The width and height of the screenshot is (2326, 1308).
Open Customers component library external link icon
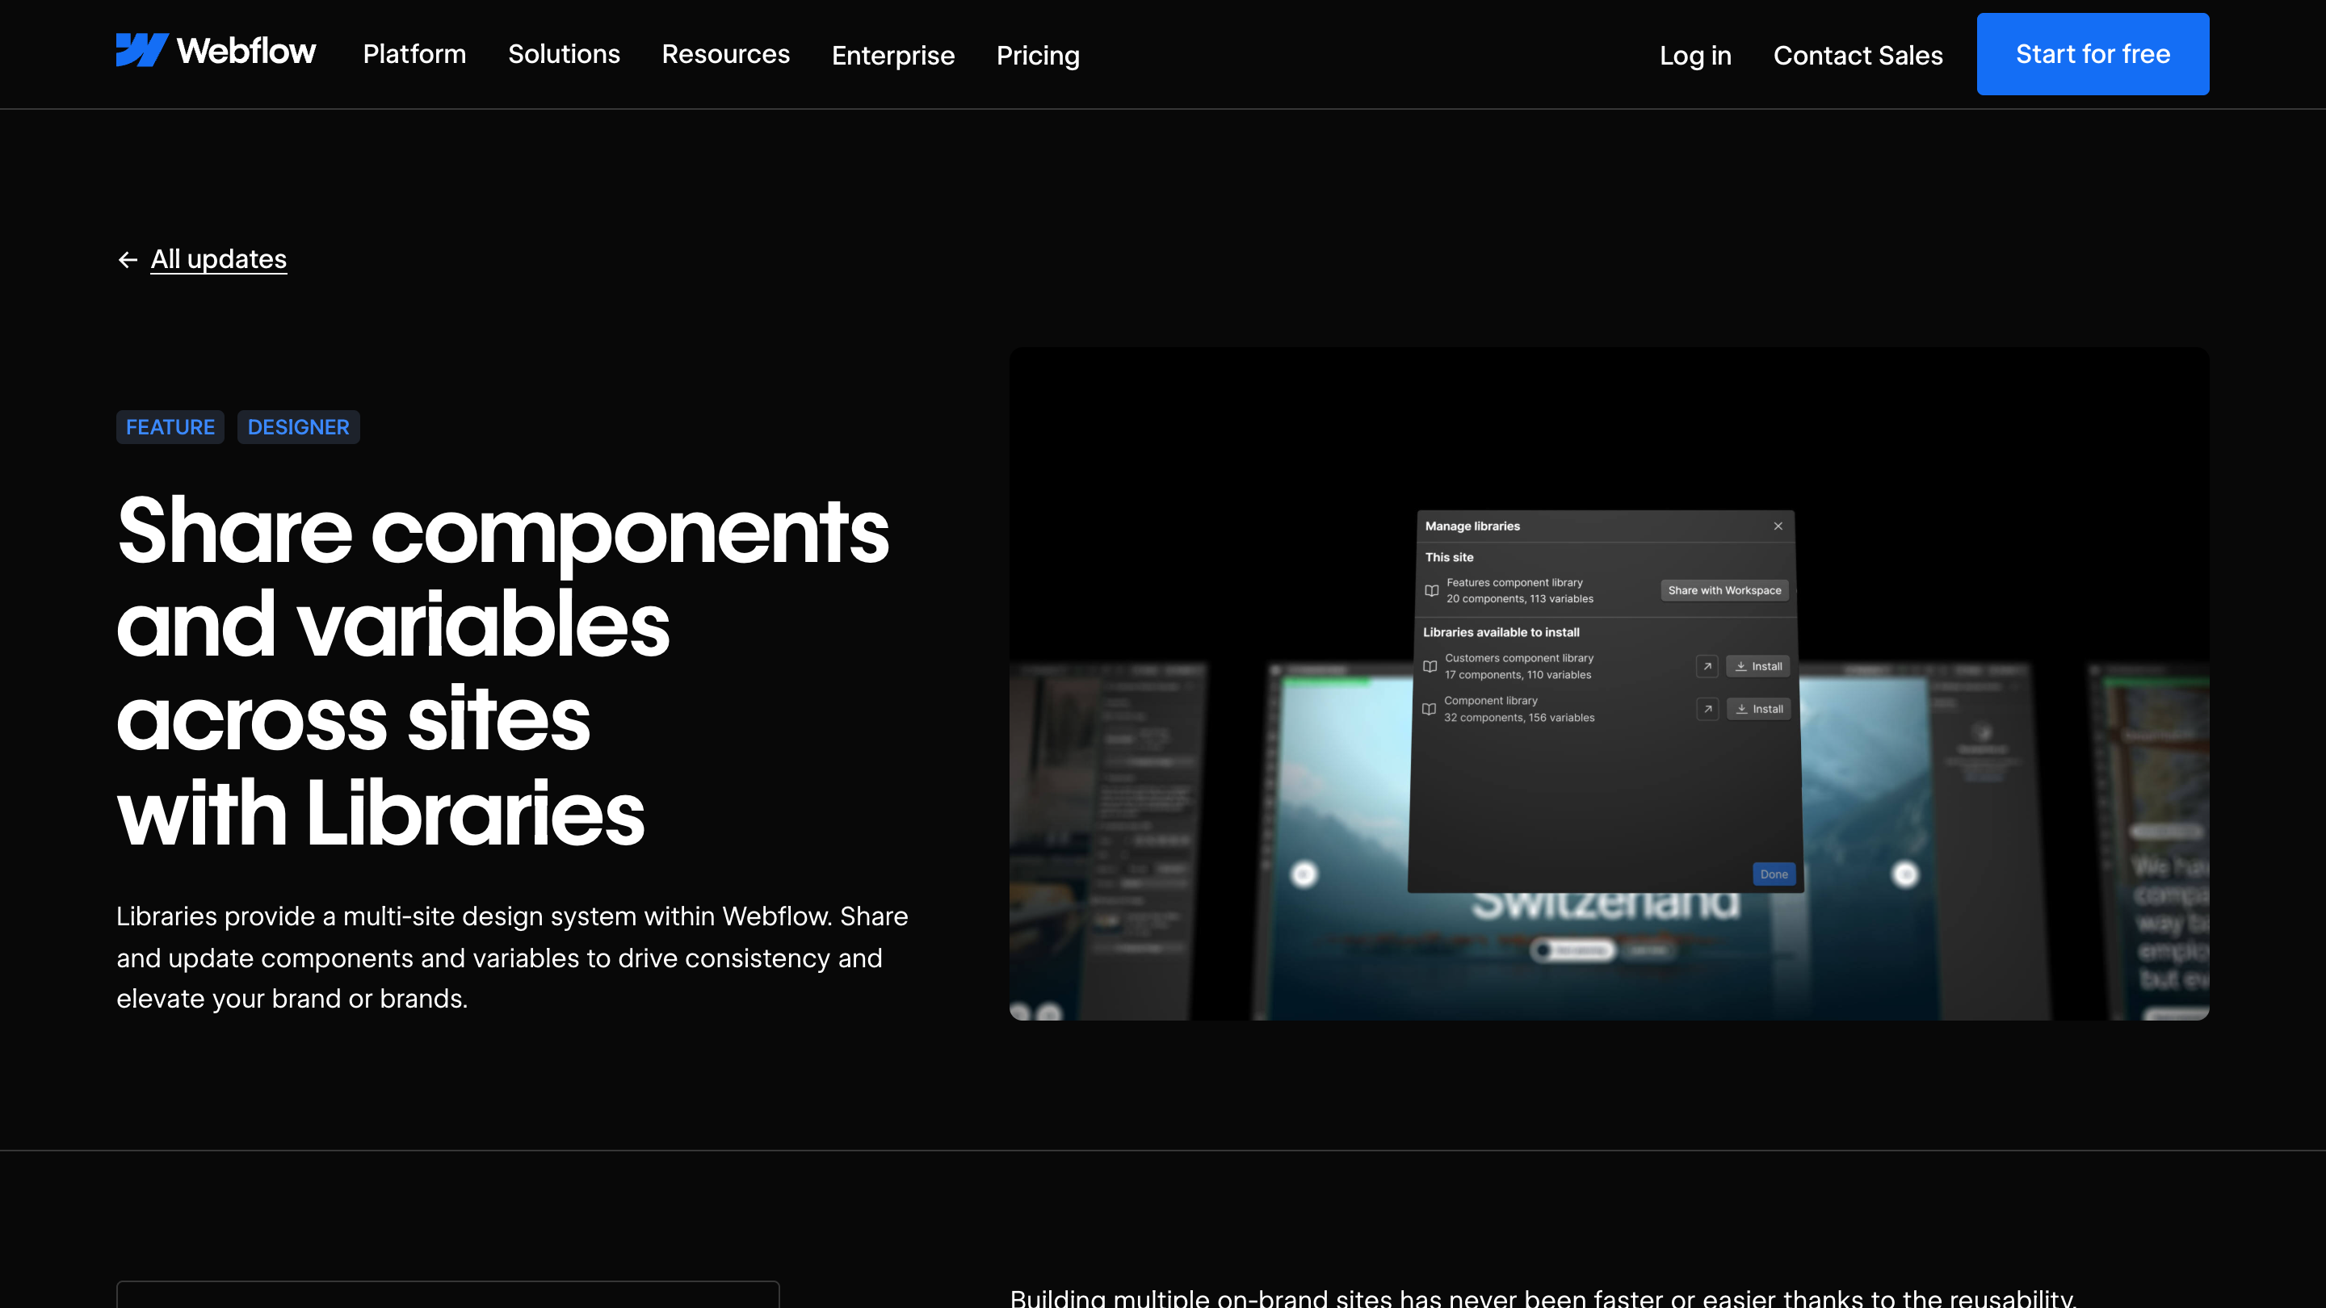click(1707, 666)
